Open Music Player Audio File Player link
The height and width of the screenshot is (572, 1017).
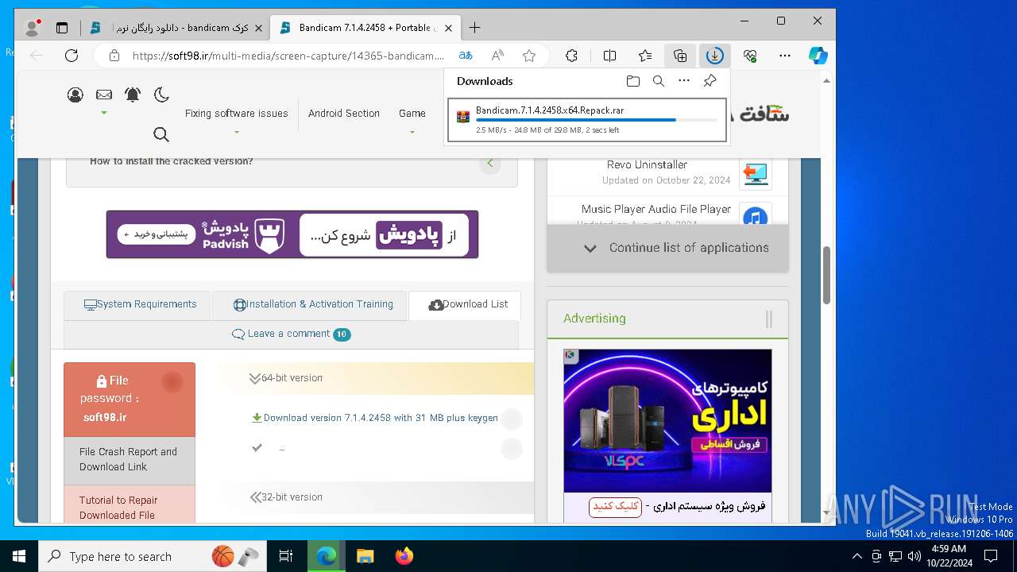[655, 209]
